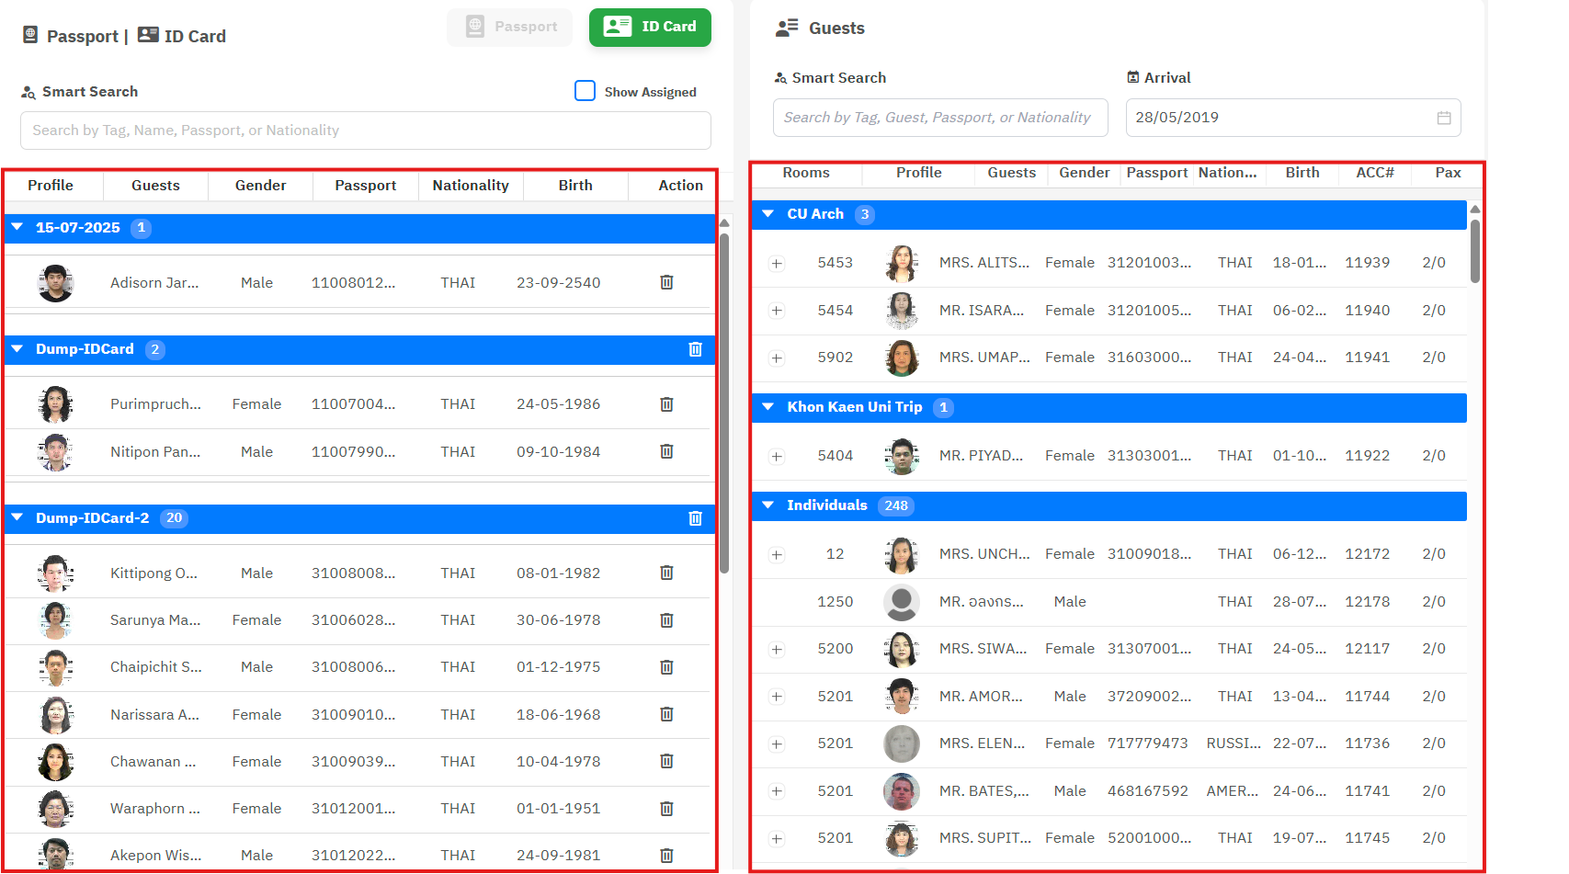Viewport: 1569px width, 874px height.
Task: Open the Arrival date calendar icon
Action: [x=1443, y=118]
